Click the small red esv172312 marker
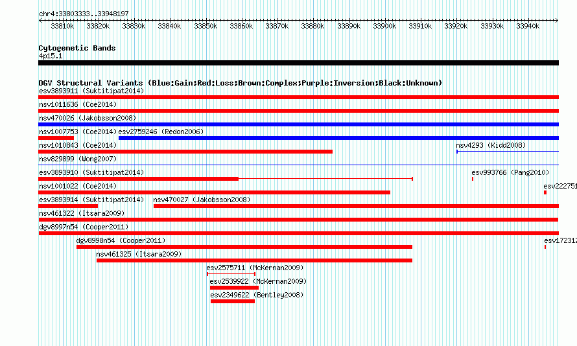Viewport: 577px width, 346px height. point(545,247)
